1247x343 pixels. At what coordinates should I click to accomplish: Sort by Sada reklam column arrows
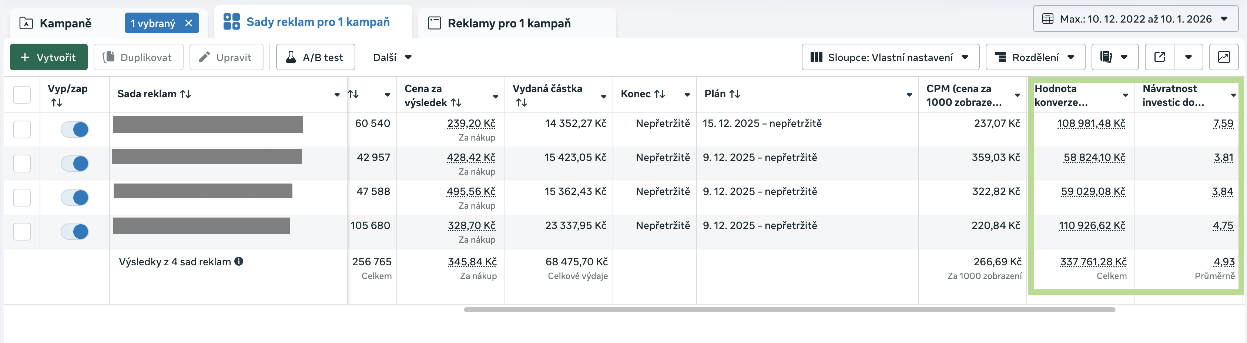click(x=185, y=94)
